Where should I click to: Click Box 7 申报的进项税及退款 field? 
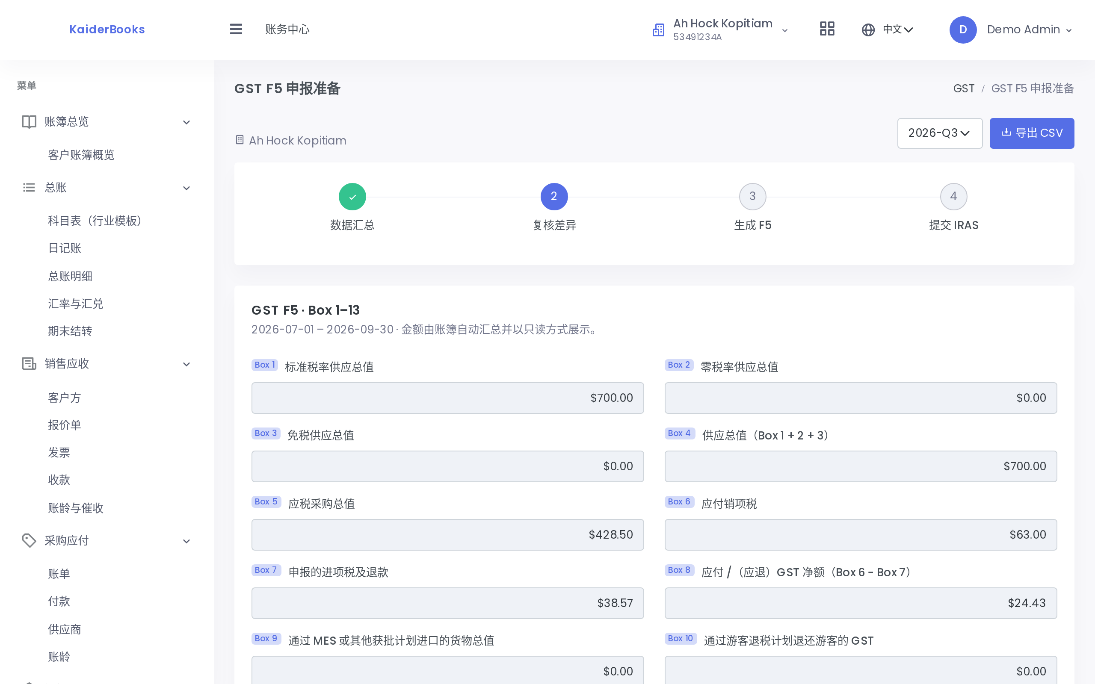(447, 603)
